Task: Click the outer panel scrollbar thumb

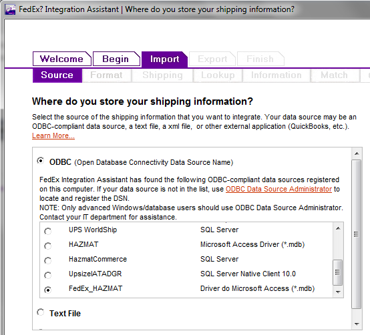Action: [357, 234]
